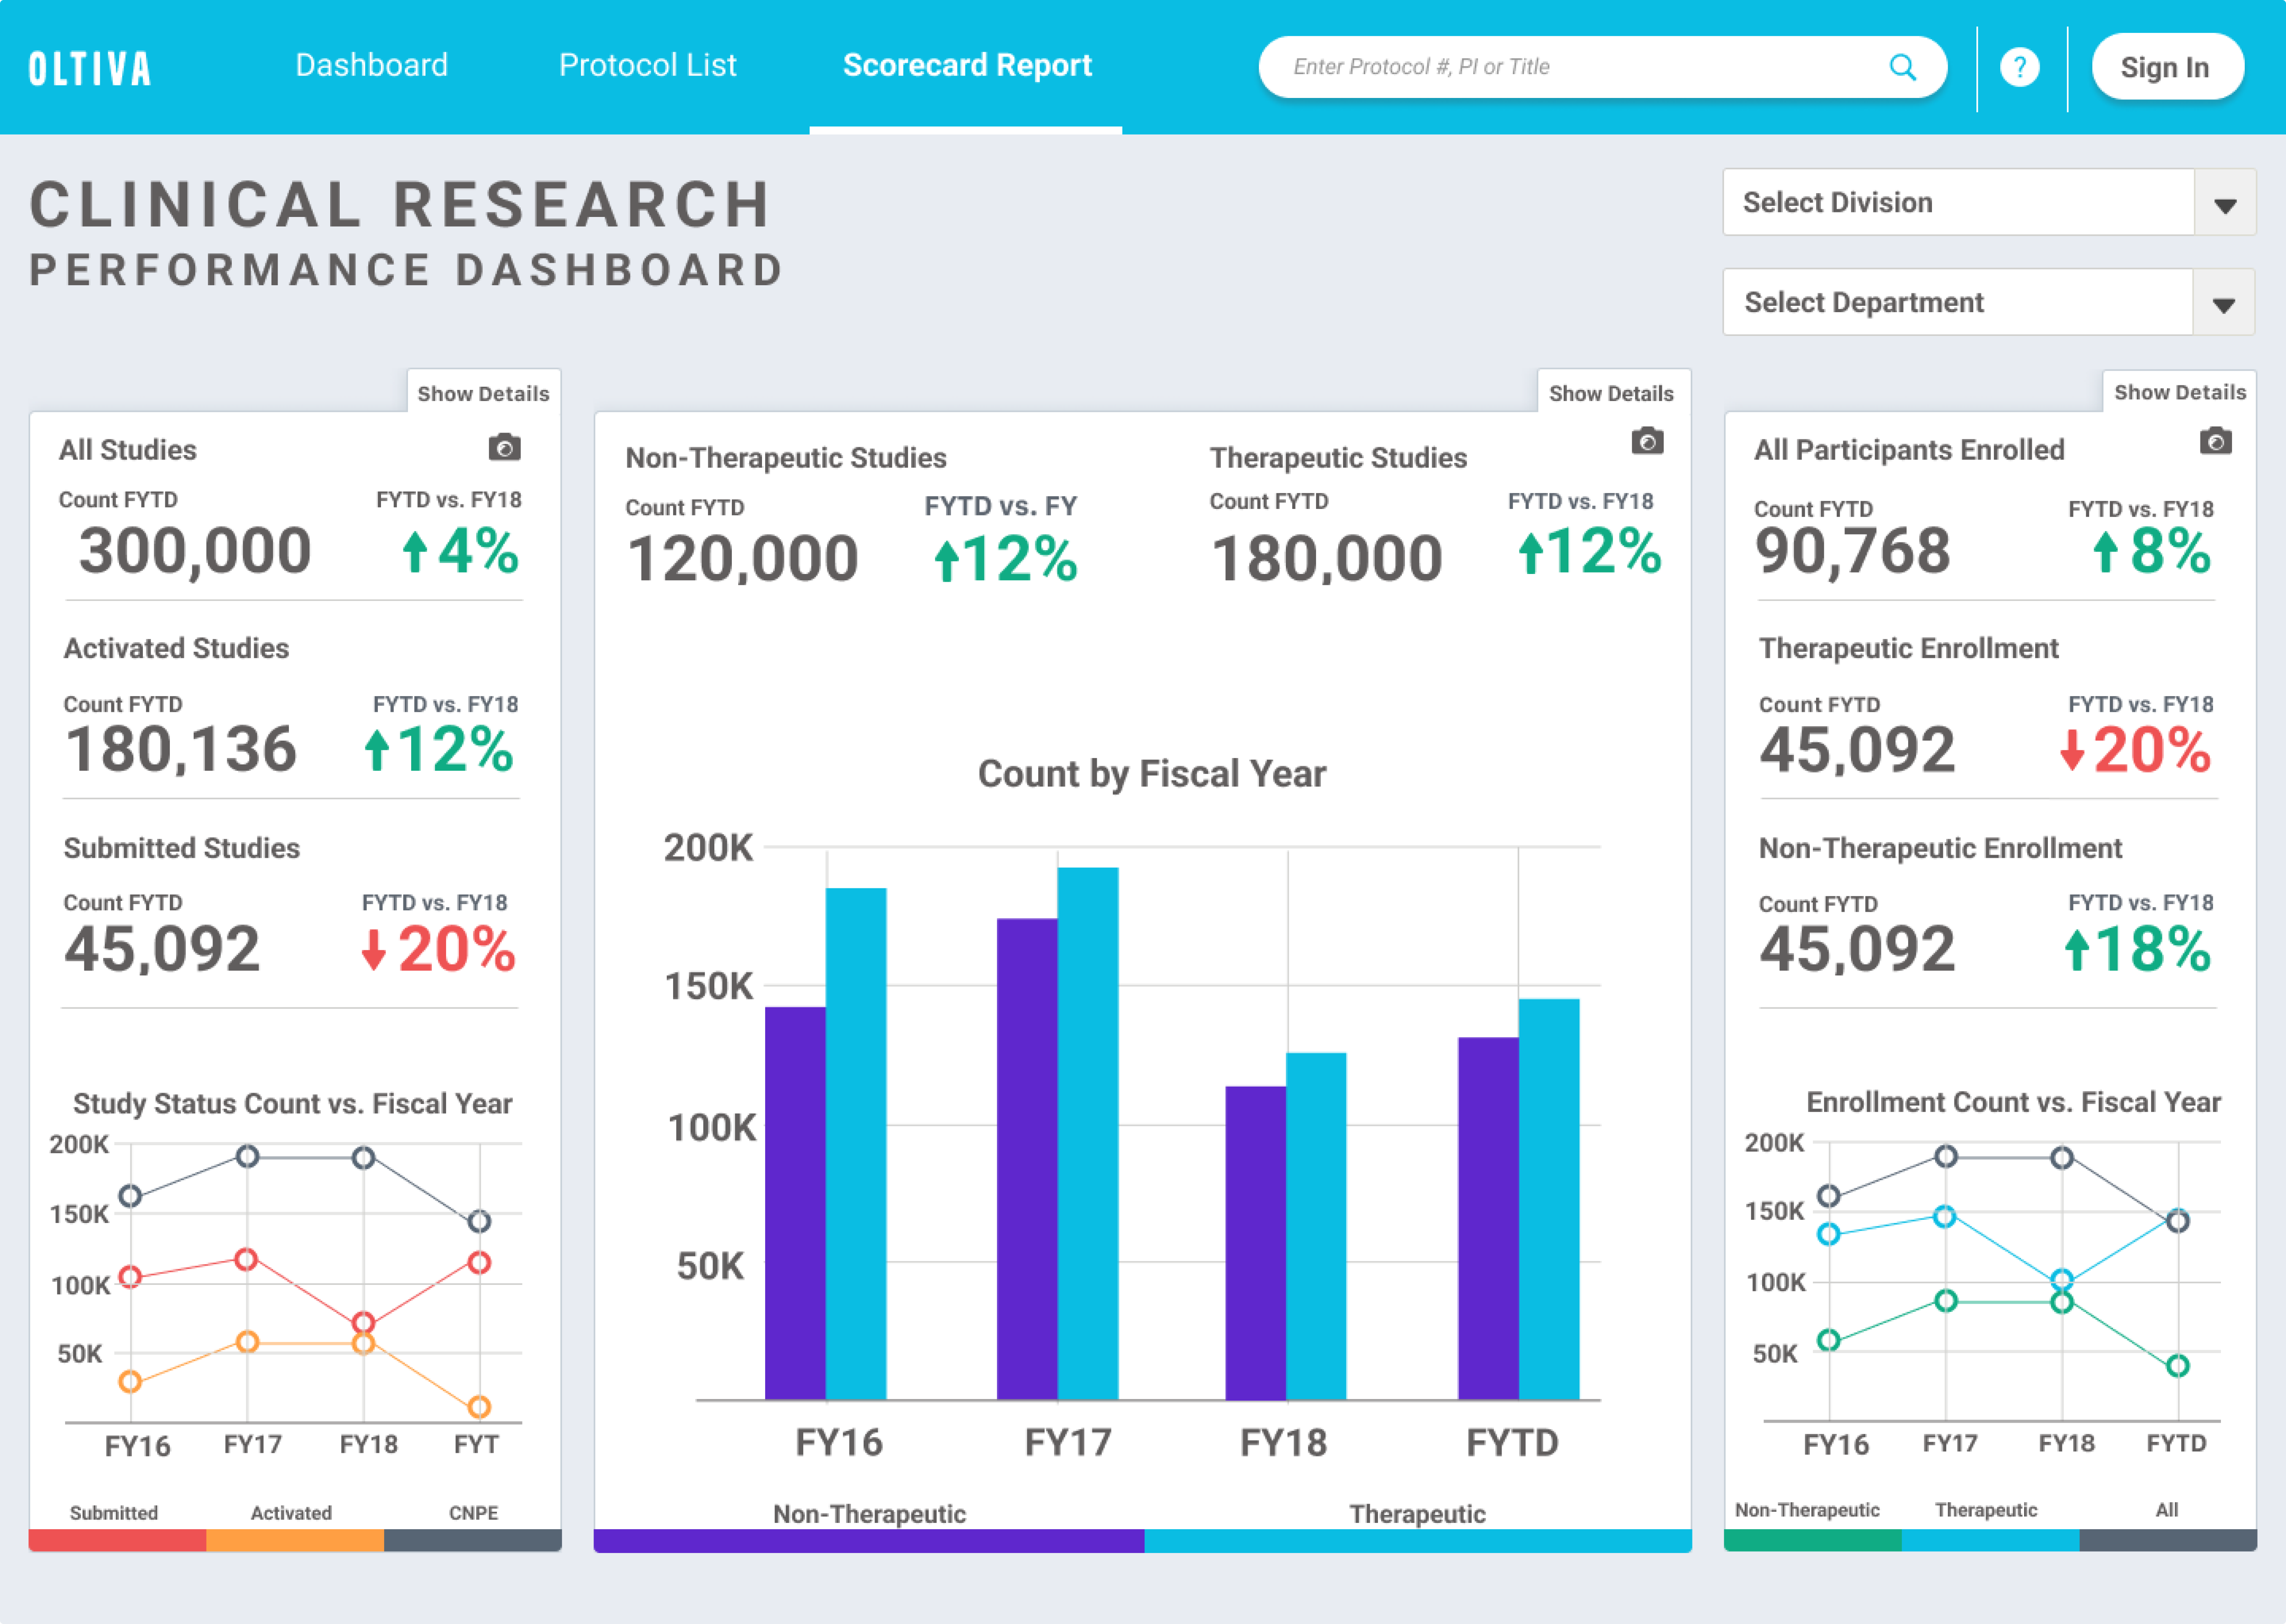Image resolution: width=2286 pixels, height=1624 pixels.
Task: Go to the Dashboard tab
Action: [x=371, y=65]
